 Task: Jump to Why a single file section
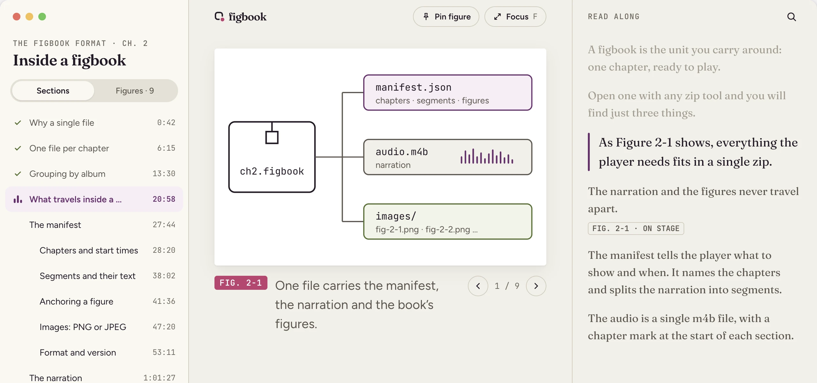pyautogui.click(x=94, y=123)
